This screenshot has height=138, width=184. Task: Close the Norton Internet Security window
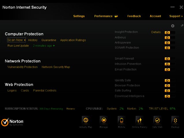point(181,7)
